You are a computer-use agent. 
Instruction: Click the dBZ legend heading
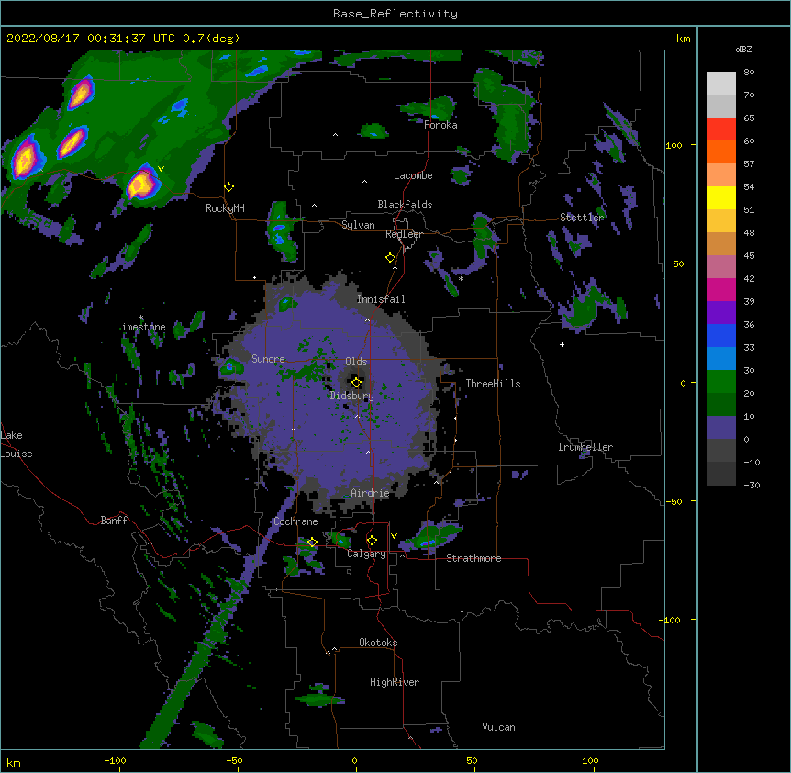tap(743, 50)
